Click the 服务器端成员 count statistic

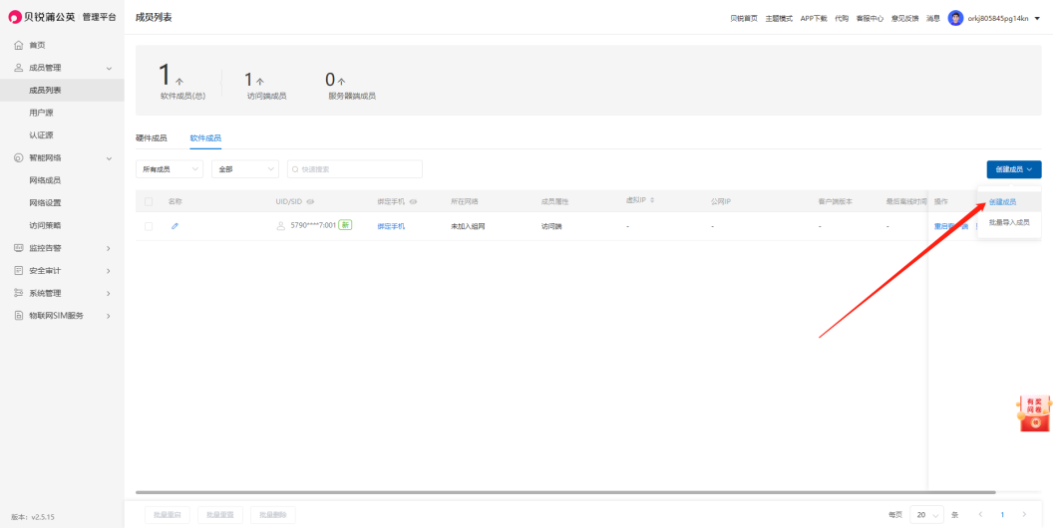pos(351,85)
